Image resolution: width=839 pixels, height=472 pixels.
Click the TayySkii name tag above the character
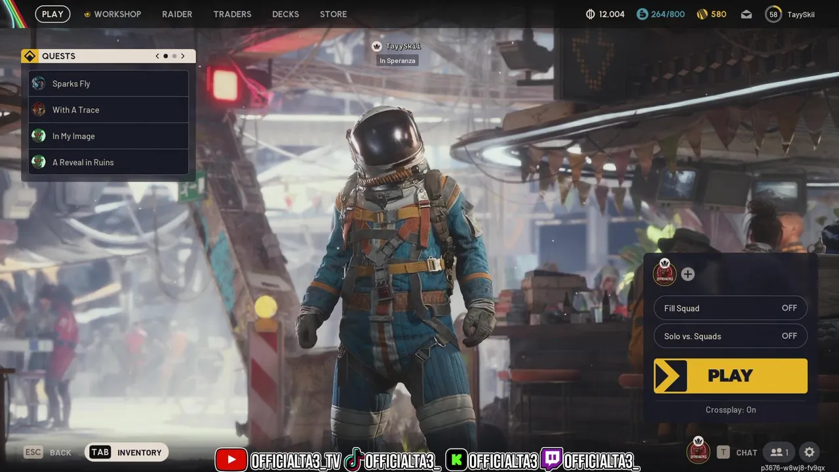tap(403, 47)
